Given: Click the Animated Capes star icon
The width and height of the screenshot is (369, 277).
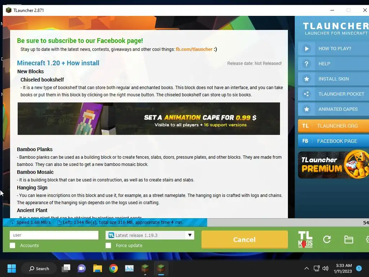Looking at the screenshot, I should 306,109.
